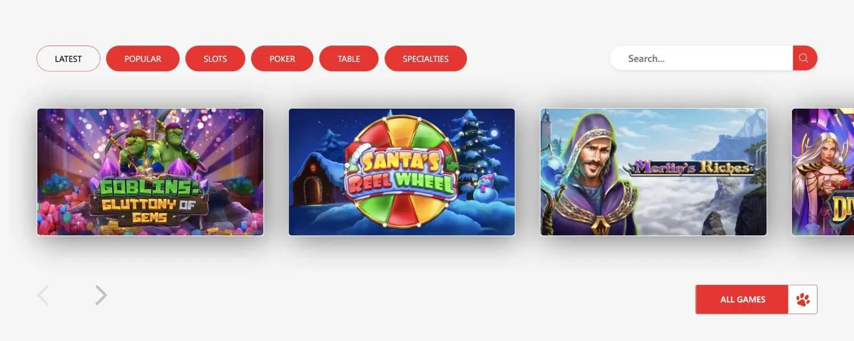Open the partially visible fourth game tile
The width and height of the screenshot is (854, 341).
823,172
